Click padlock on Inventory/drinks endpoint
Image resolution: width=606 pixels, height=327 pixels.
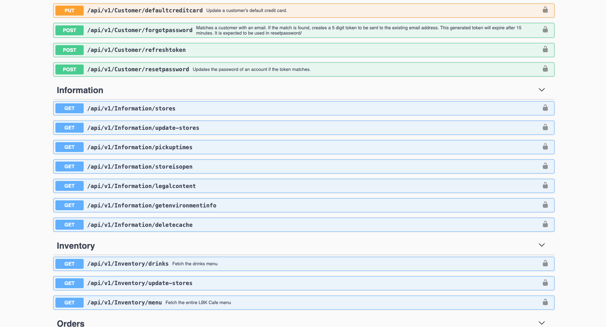(545, 264)
